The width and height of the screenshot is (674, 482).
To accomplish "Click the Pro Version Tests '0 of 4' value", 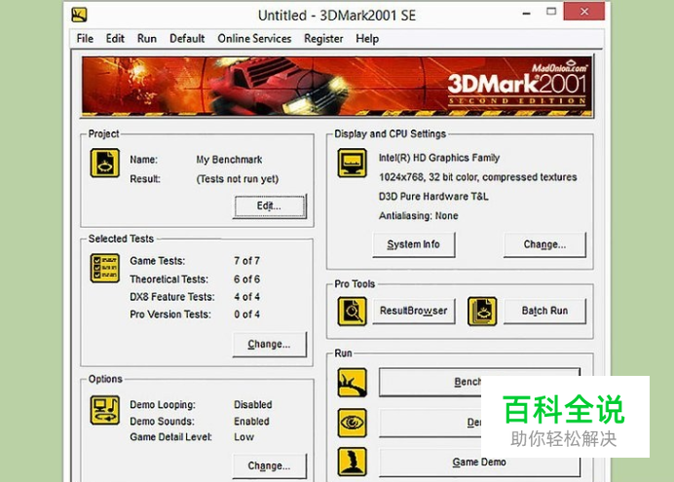I will tap(246, 315).
